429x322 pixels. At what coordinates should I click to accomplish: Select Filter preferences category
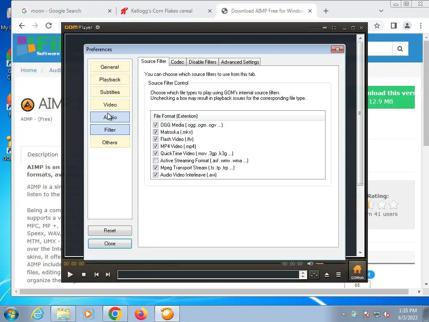(x=110, y=130)
